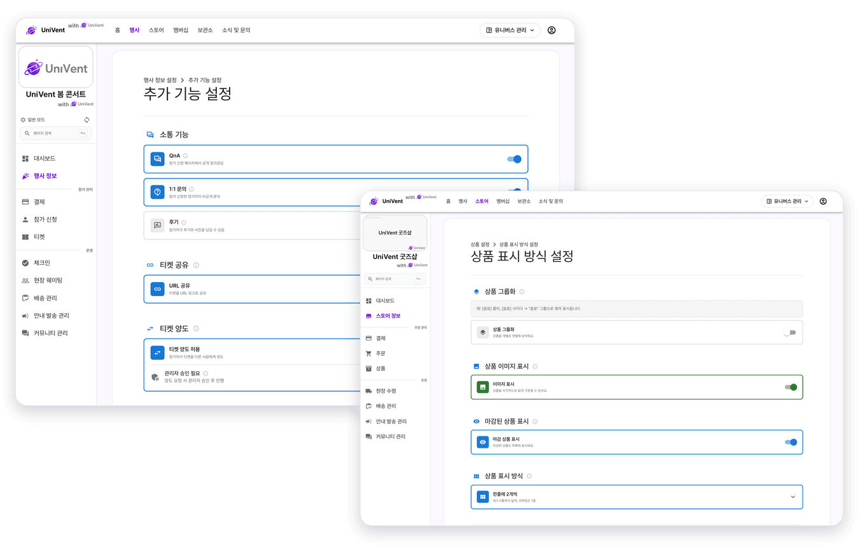Open 소식 및 문의 in the store window
Image resolution: width=865 pixels, height=559 pixels.
(x=551, y=201)
